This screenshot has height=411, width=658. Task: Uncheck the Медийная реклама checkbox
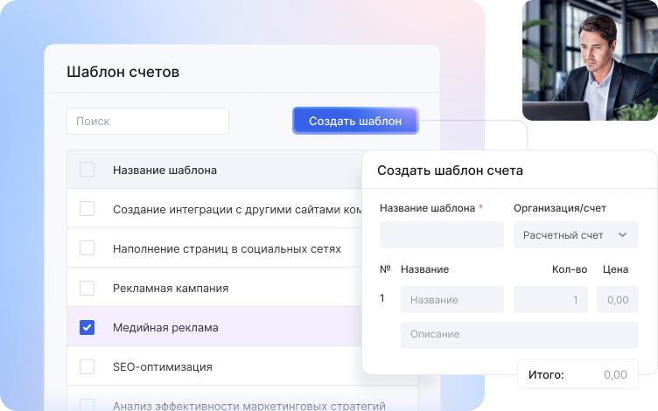coord(87,327)
